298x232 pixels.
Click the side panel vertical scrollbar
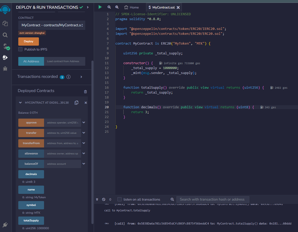pos(92,142)
